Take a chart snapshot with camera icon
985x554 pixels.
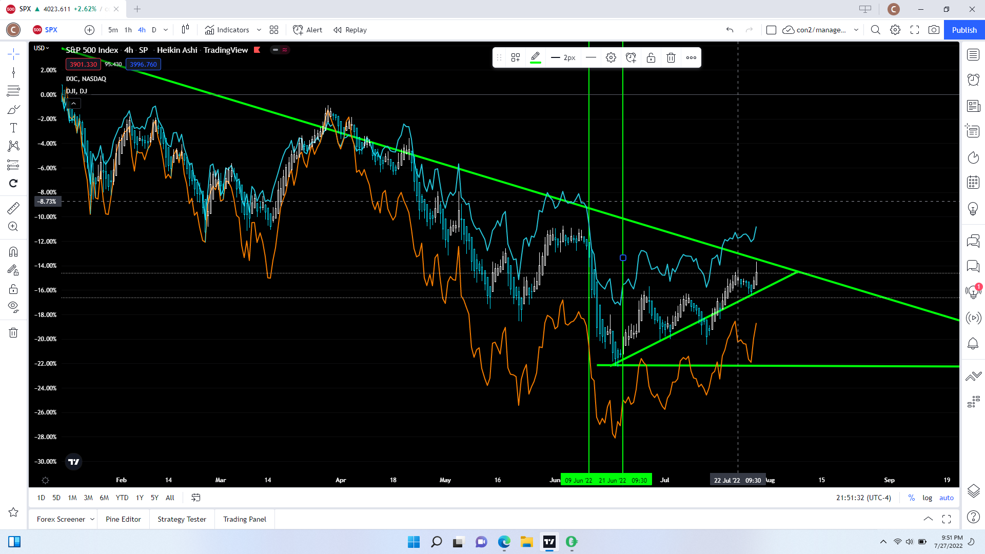[934, 30]
